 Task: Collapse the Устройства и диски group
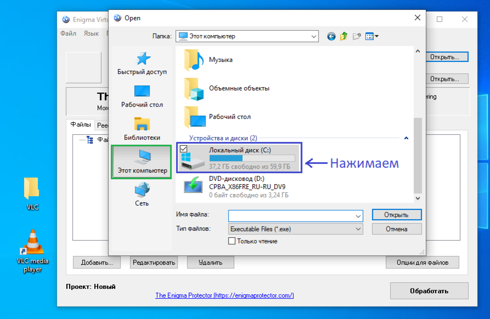(406, 138)
